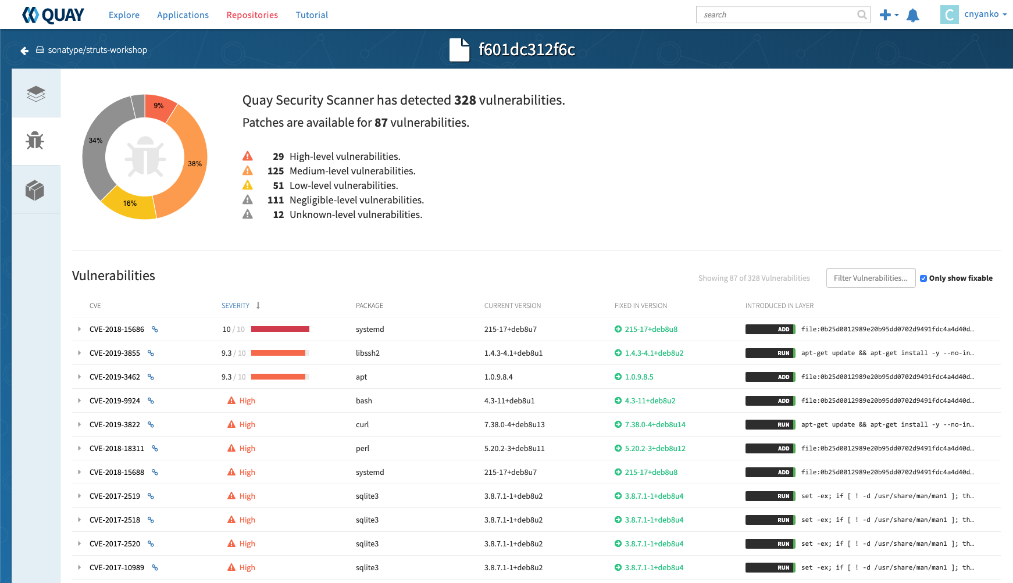This screenshot has width=1013, height=583.
Task: Click the back arrow to repository
Action: pos(24,51)
